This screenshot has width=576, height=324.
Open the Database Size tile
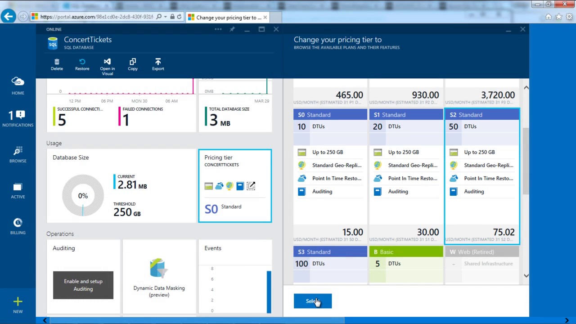pyautogui.click(x=121, y=186)
